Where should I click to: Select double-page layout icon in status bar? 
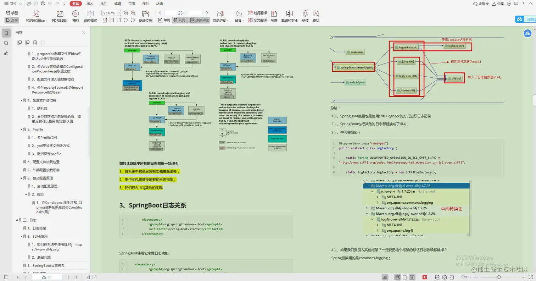coord(412,277)
